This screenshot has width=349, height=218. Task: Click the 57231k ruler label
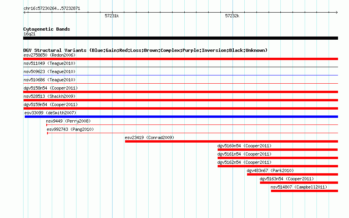click(112, 16)
